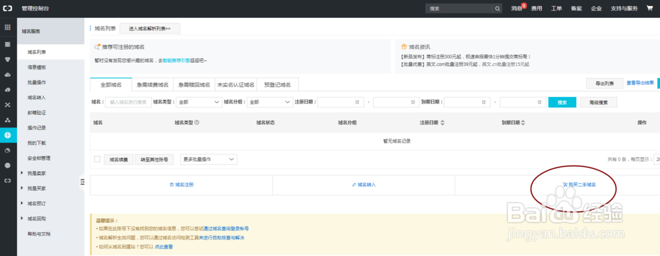The image size is (660, 256).
Task: Select 批量操作 in the sidebar
Action: click(x=36, y=82)
